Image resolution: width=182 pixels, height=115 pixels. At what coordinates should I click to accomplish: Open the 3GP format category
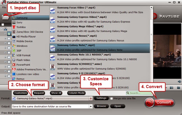[x=31, y=50]
